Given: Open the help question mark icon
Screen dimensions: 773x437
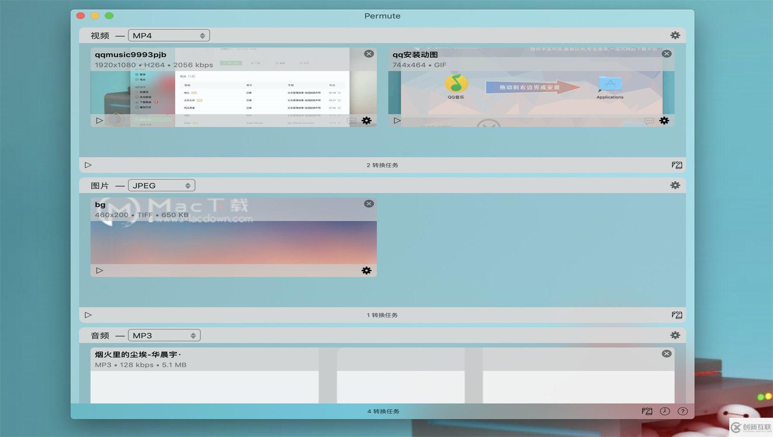Looking at the screenshot, I should point(683,411).
